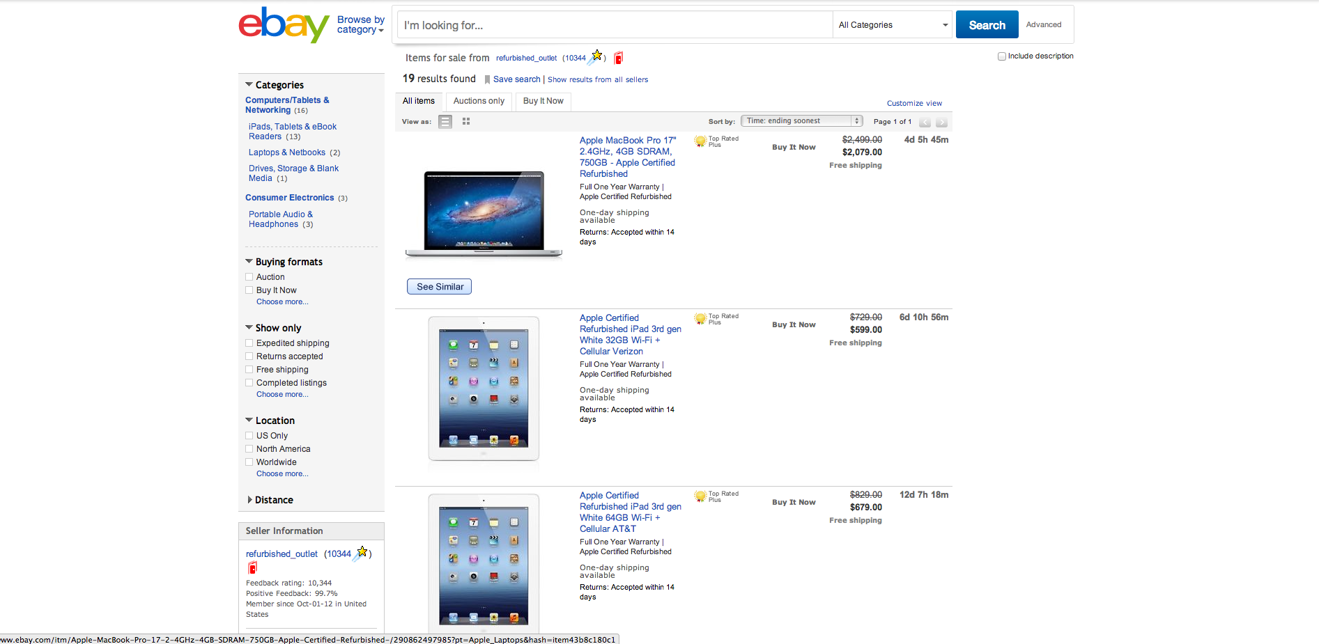The image size is (1319, 644).
Task: Open the Sort by dropdown
Action: [x=802, y=121]
